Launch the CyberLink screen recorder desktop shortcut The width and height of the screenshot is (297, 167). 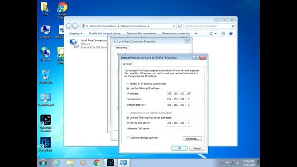(45, 123)
